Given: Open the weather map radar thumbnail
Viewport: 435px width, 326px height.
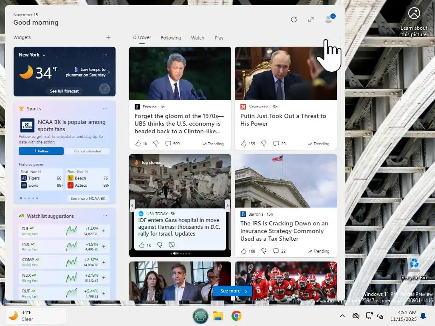Looking at the screenshot, I should click(105, 89).
